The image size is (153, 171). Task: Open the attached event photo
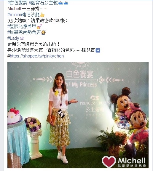point(78,115)
